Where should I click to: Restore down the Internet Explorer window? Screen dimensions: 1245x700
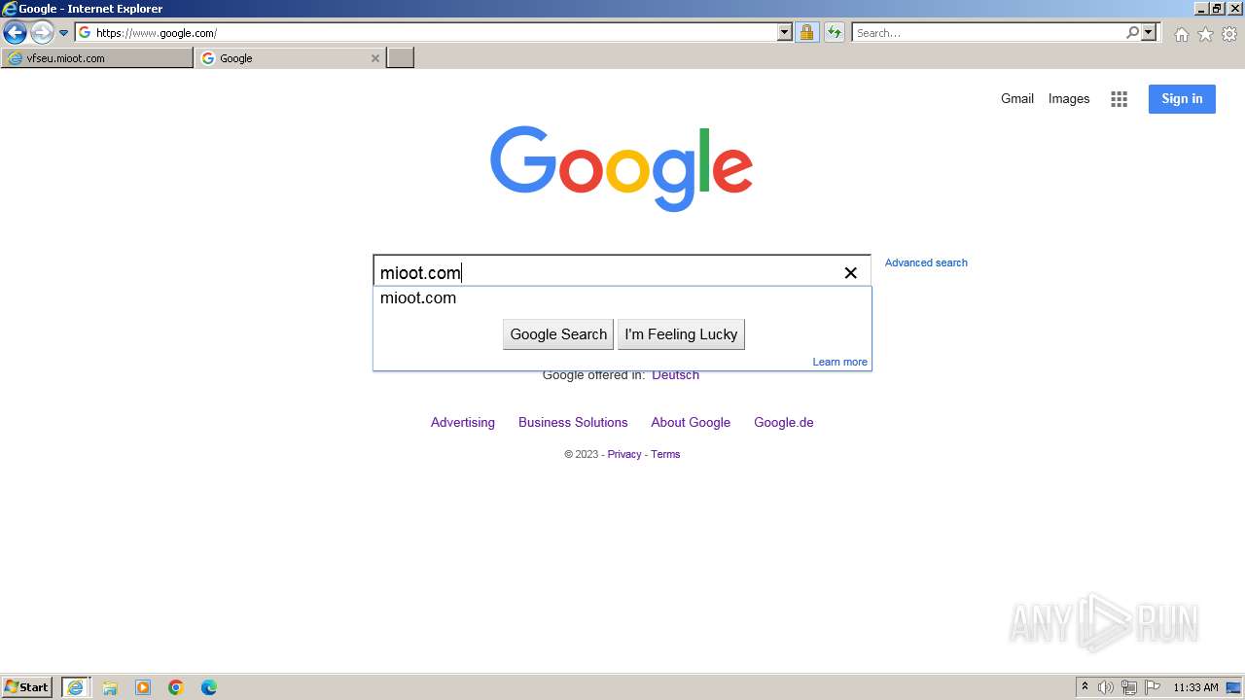click(x=1216, y=9)
